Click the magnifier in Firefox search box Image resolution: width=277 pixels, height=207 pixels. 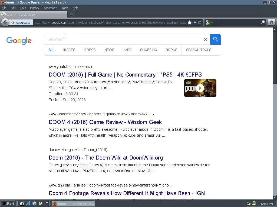(262, 23)
